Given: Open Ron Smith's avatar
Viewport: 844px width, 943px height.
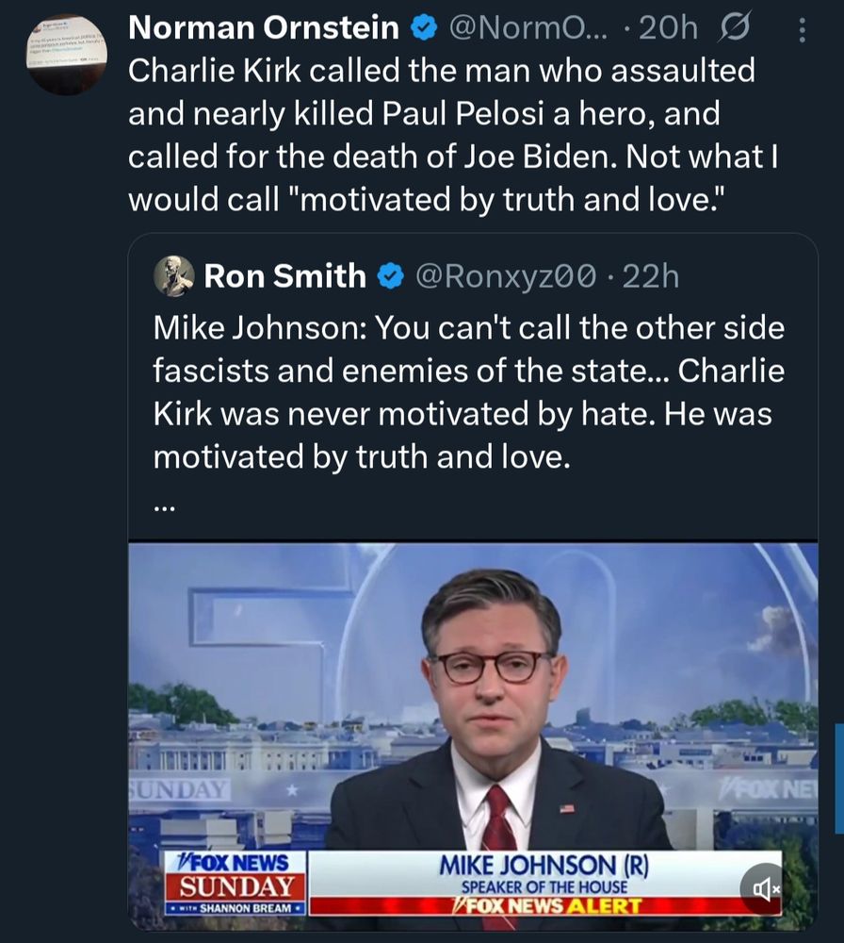Looking at the screenshot, I should (x=173, y=276).
